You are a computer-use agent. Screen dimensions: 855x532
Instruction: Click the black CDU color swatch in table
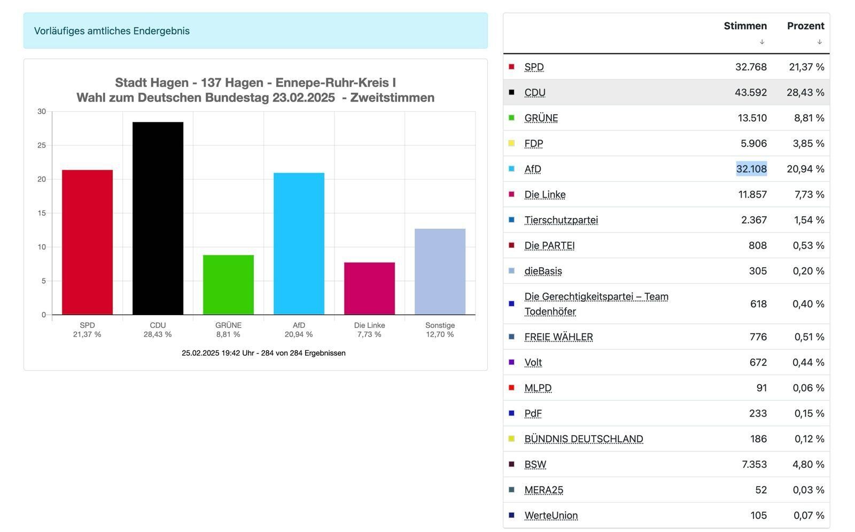pos(511,92)
